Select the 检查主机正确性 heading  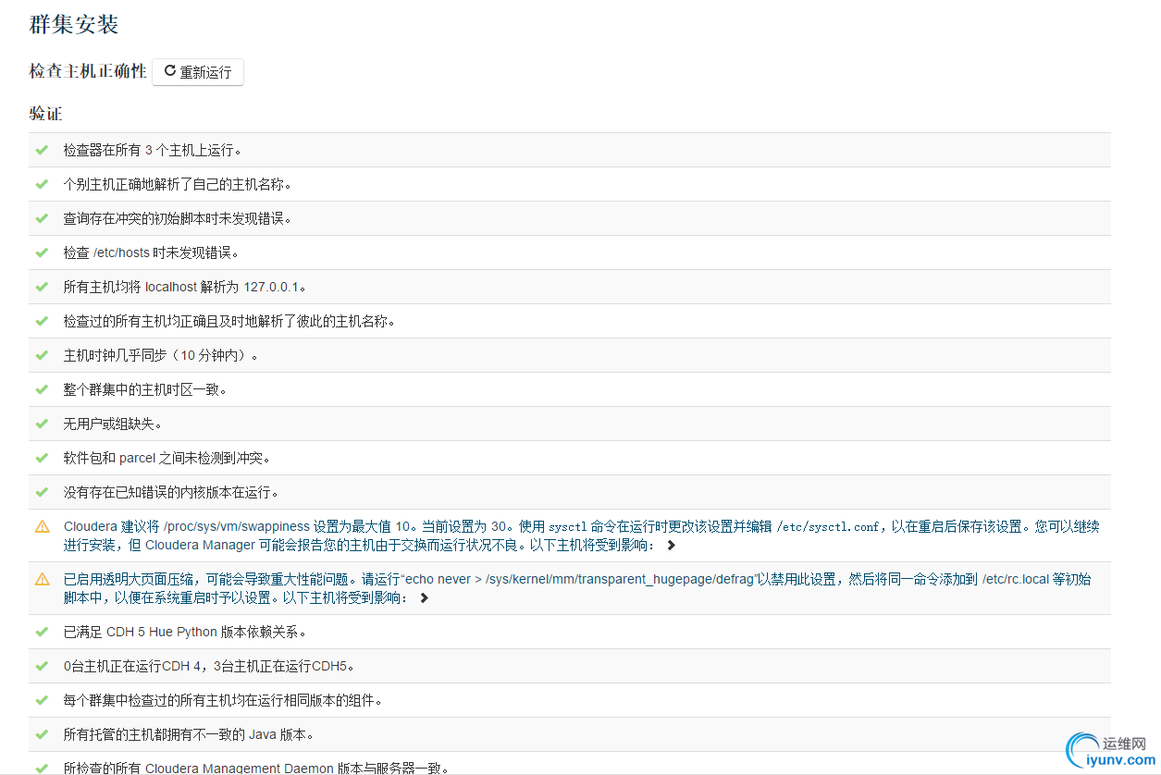[x=88, y=71]
